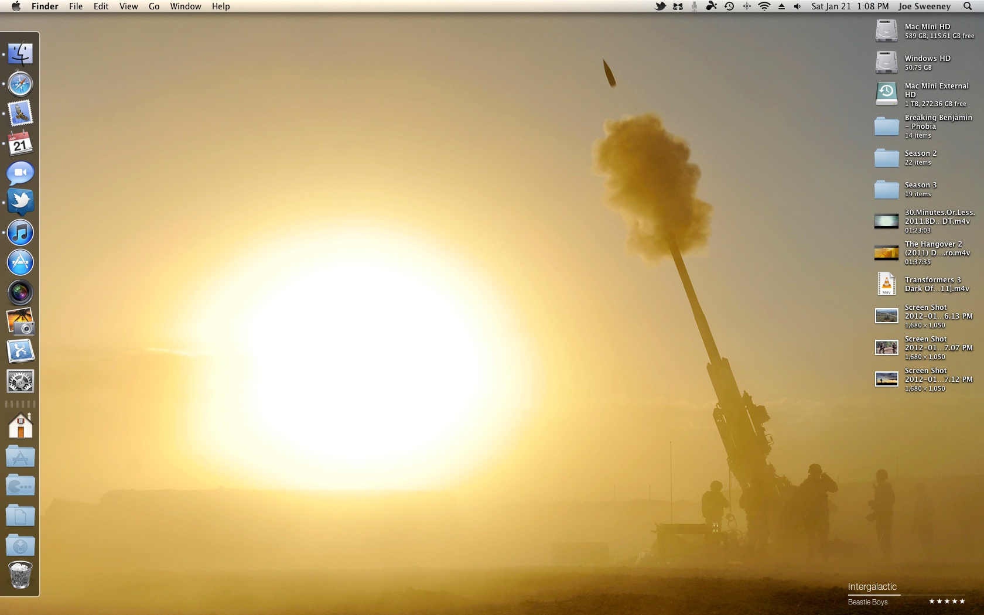Open the Joe Sweeney user menu
The image size is (984, 615).
(924, 6)
